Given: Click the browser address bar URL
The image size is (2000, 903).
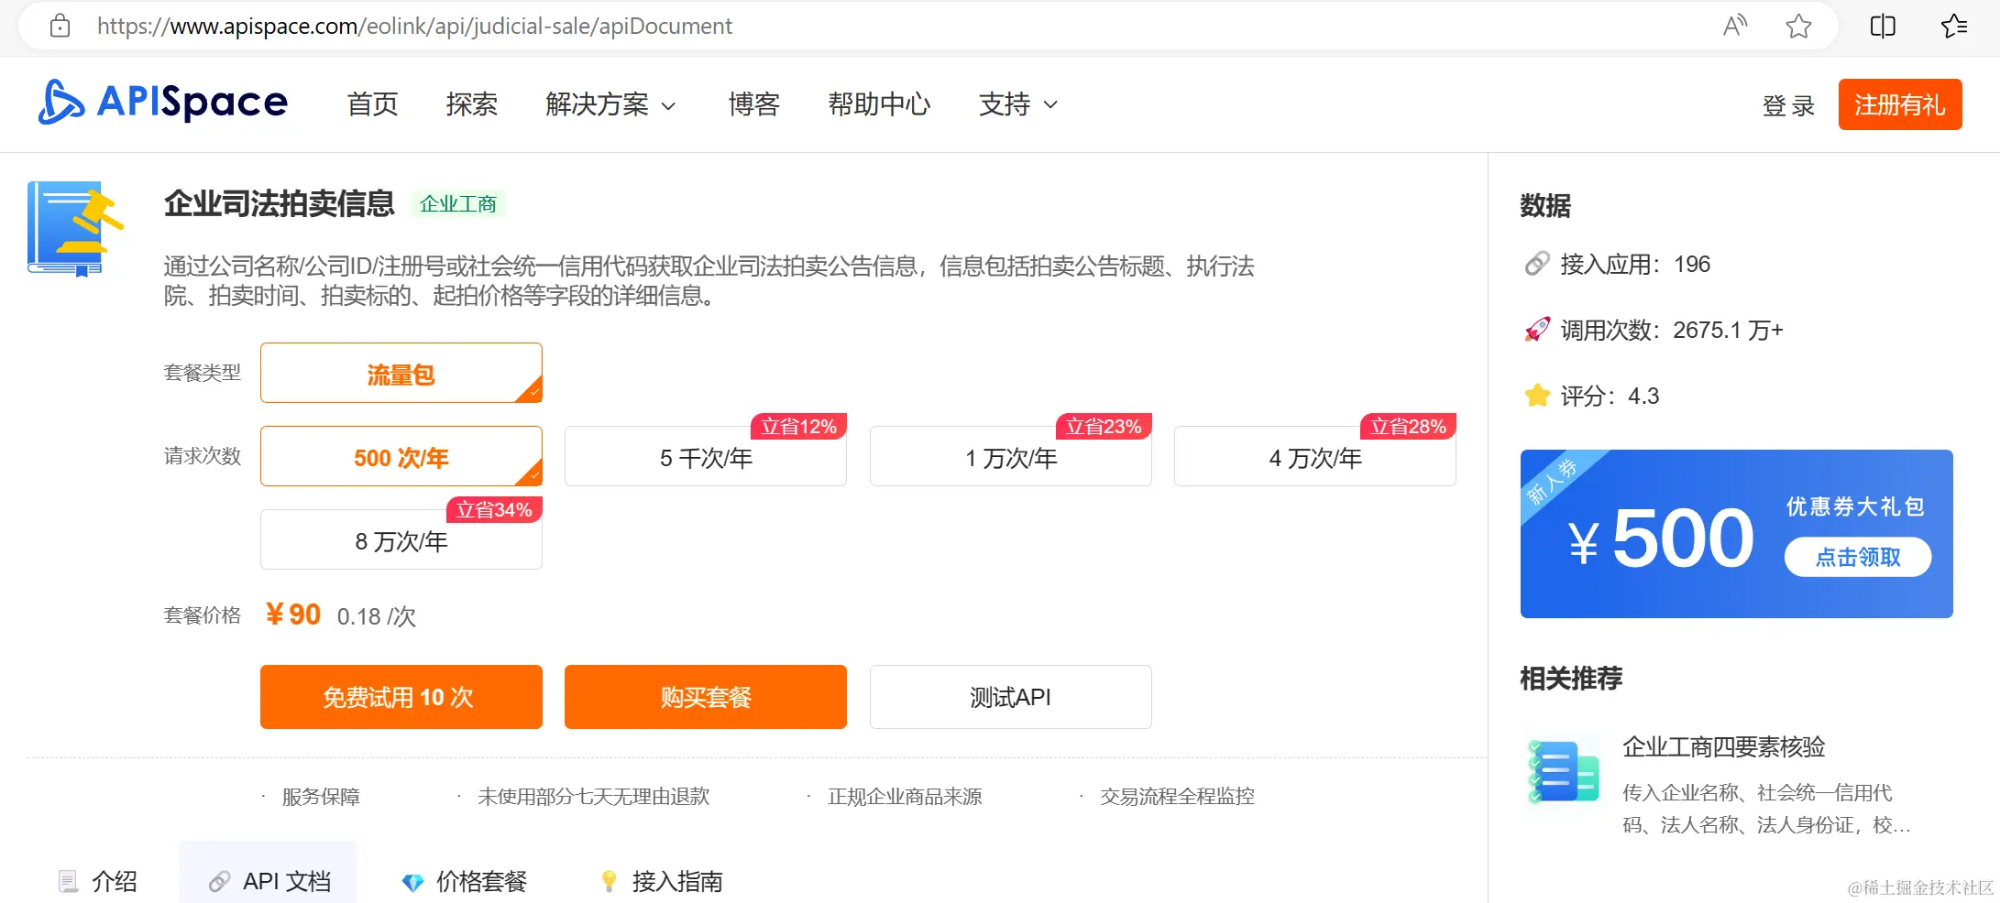Looking at the screenshot, I should point(414,26).
